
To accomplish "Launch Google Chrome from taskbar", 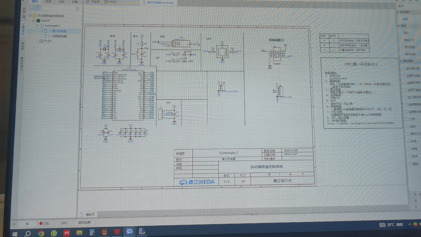I will coord(41,233).
